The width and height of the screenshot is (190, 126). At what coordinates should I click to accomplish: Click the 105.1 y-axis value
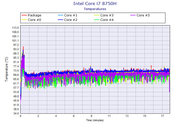pyautogui.click(x=16, y=37)
